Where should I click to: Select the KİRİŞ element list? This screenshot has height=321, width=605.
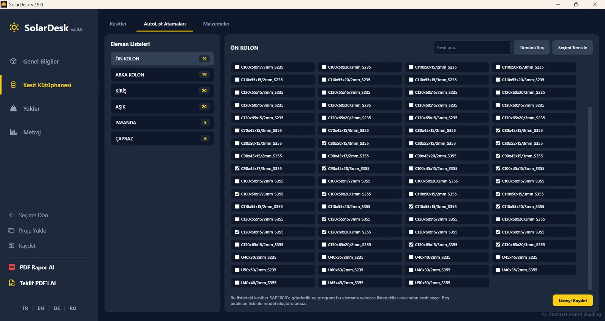tap(162, 91)
